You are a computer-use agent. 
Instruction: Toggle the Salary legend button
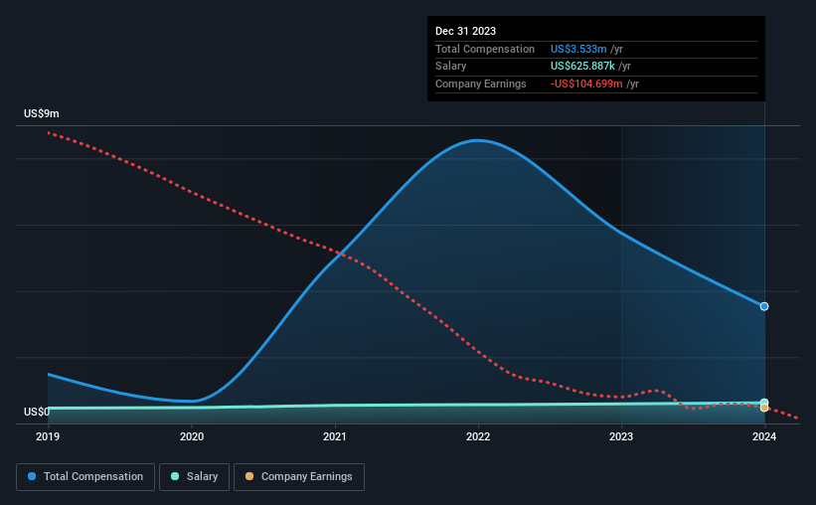[x=194, y=477]
